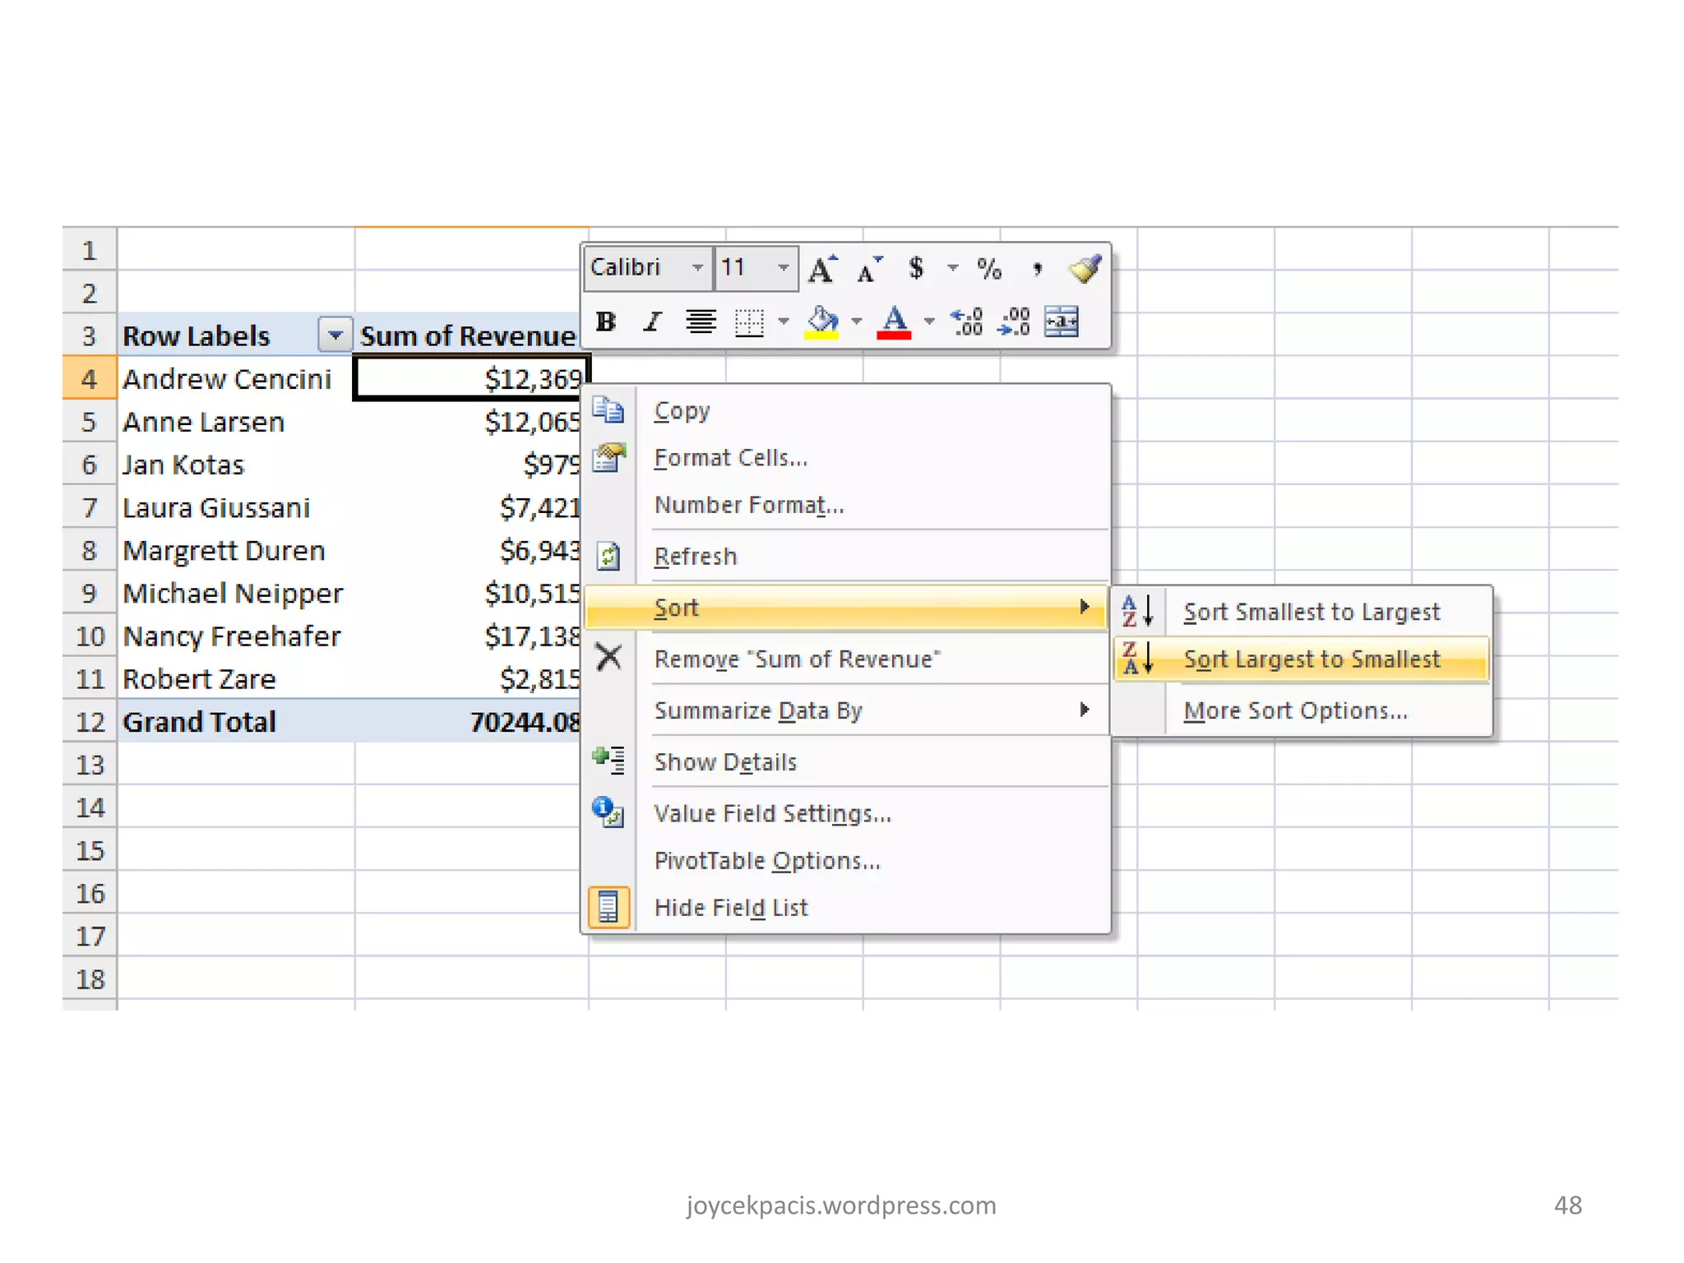Open the Calibri font name dropdown
The width and height of the screenshot is (1684, 1263).
[697, 268]
